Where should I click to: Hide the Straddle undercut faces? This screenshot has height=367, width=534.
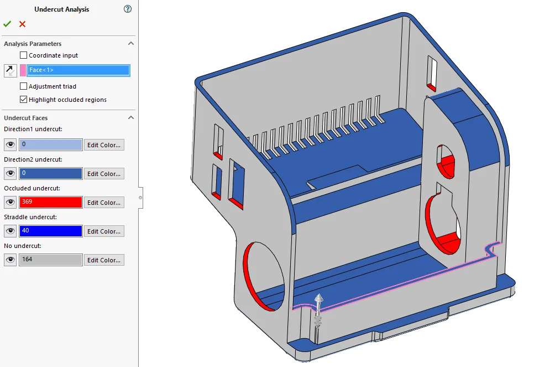coord(11,231)
